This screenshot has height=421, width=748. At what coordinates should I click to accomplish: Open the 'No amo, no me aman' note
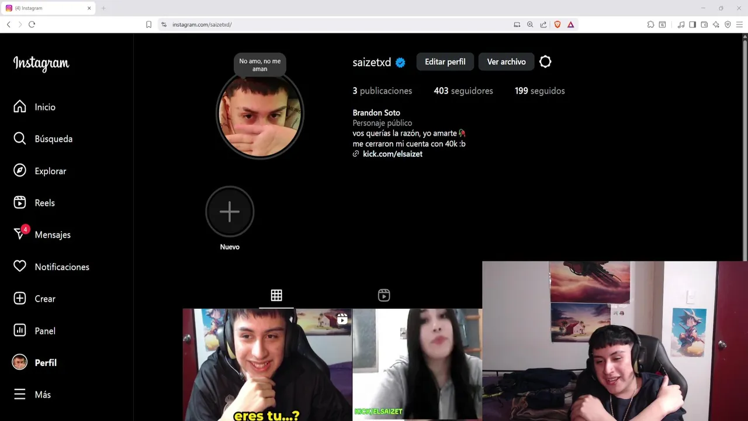(260, 65)
